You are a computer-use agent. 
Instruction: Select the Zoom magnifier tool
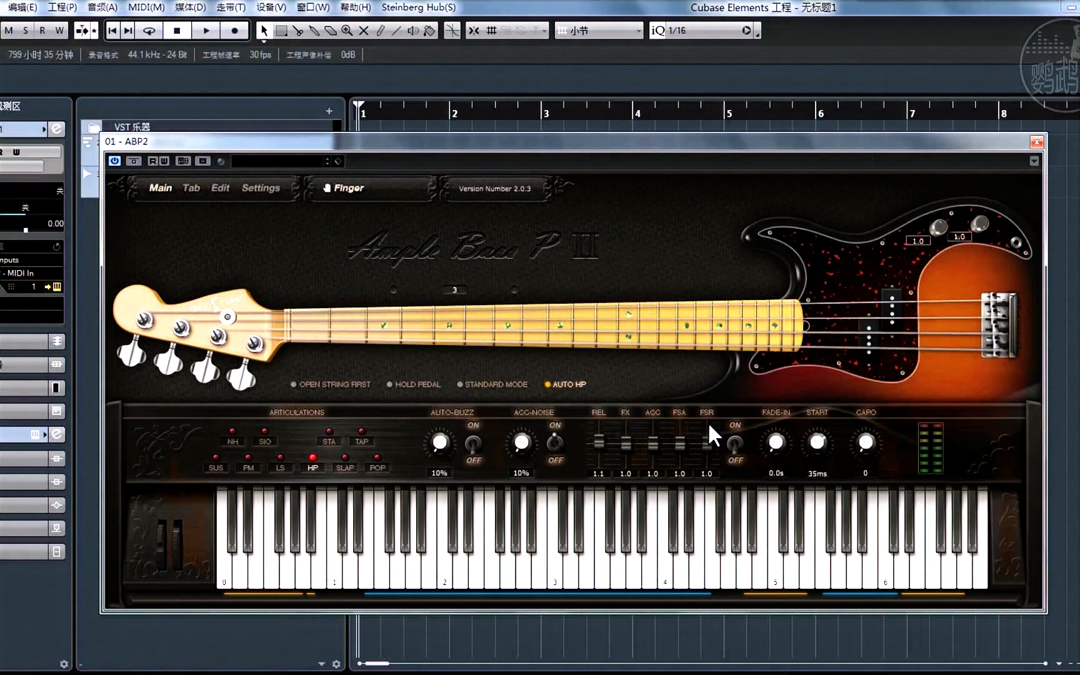[347, 31]
